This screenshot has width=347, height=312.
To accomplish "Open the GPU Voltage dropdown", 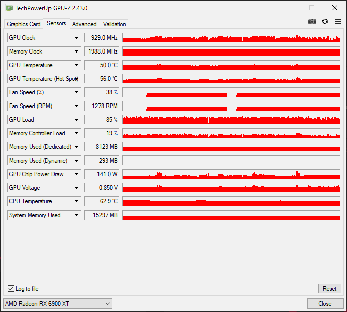I will tap(76, 188).
